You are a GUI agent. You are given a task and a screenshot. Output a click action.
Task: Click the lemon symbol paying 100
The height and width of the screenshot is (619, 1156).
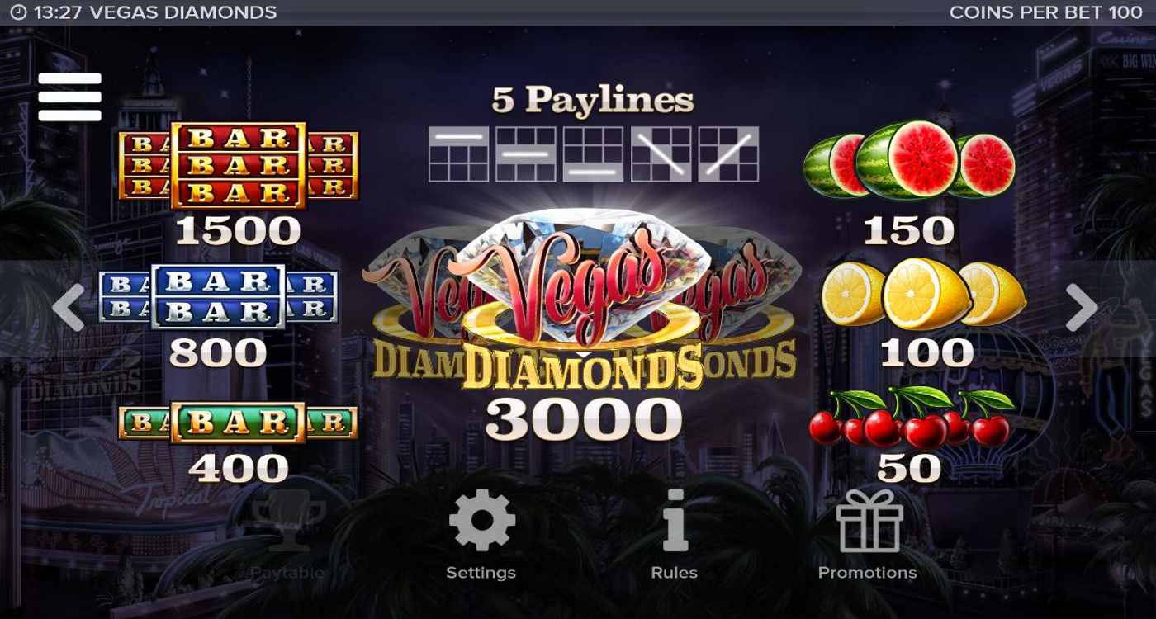click(924, 294)
